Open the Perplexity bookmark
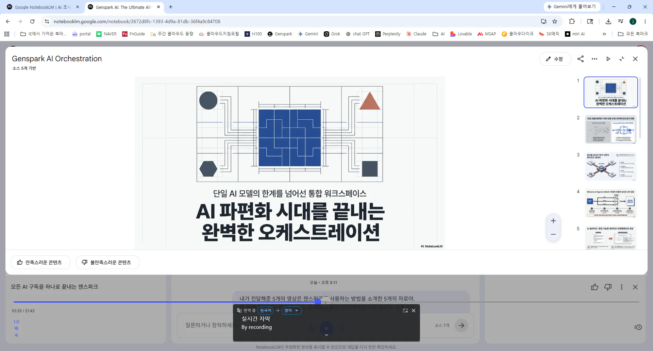 tap(388, 34)
